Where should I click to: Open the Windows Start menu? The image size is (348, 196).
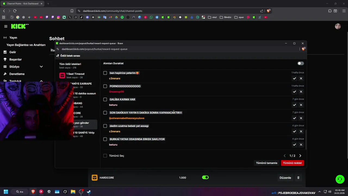6,192
